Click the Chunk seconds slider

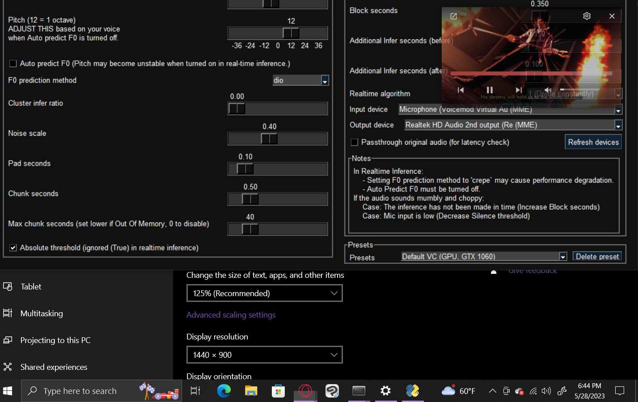(278, 199)
